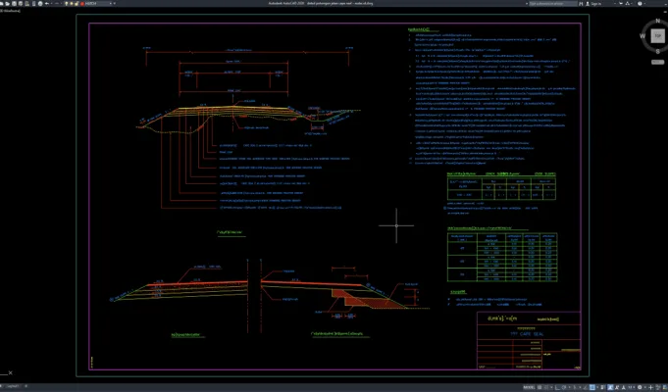
Task: Open the object snap settings dropdown arrow
Action: click(x=597, y=387)
